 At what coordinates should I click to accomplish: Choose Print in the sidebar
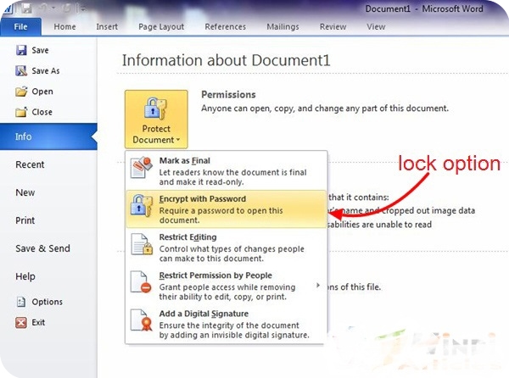point(25,220)
